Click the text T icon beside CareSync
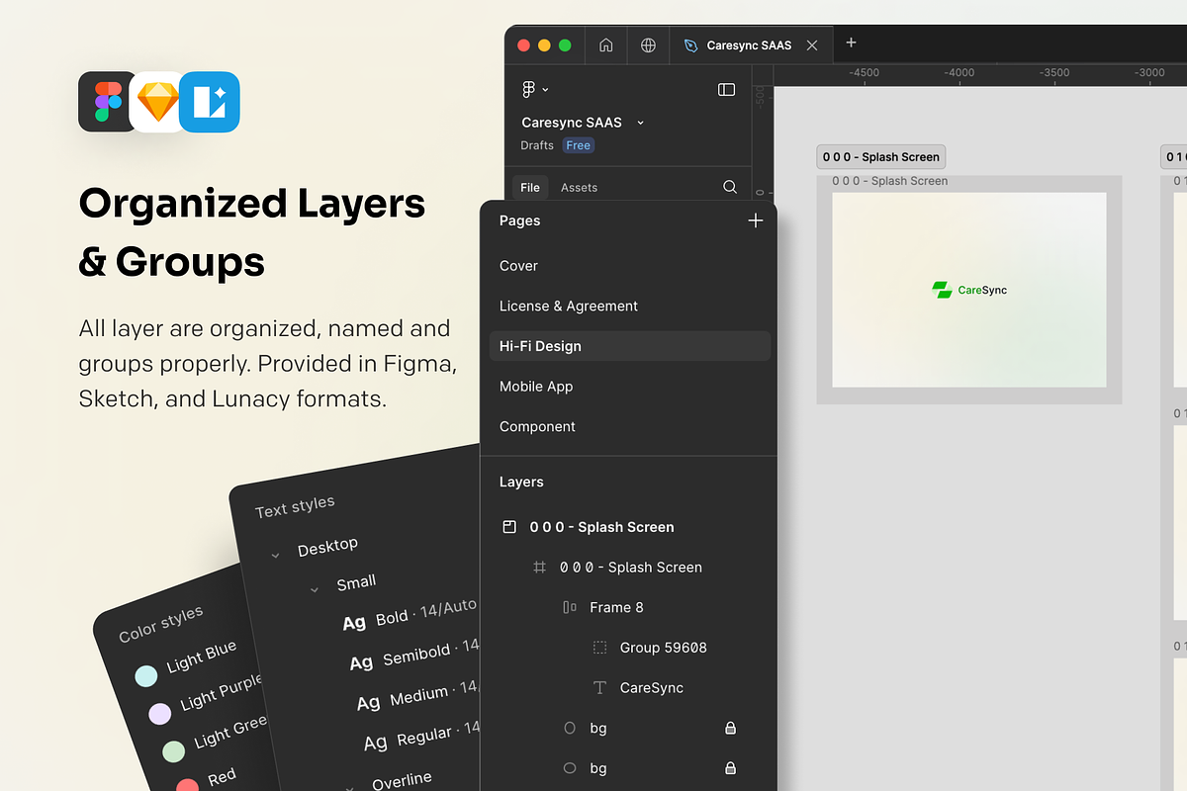 tap(599, 688)
